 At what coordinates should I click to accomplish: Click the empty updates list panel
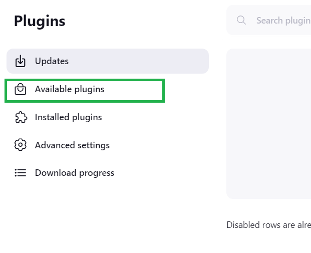(269, 124)
